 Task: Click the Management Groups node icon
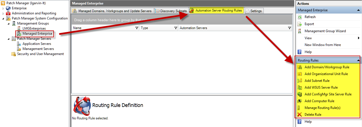[x=14, y=23]
